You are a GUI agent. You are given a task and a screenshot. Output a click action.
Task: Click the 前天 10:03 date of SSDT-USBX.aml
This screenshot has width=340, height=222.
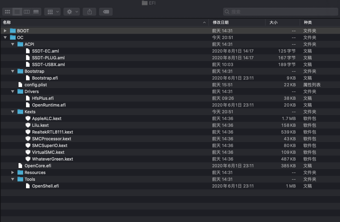click(x=222, y=64)
